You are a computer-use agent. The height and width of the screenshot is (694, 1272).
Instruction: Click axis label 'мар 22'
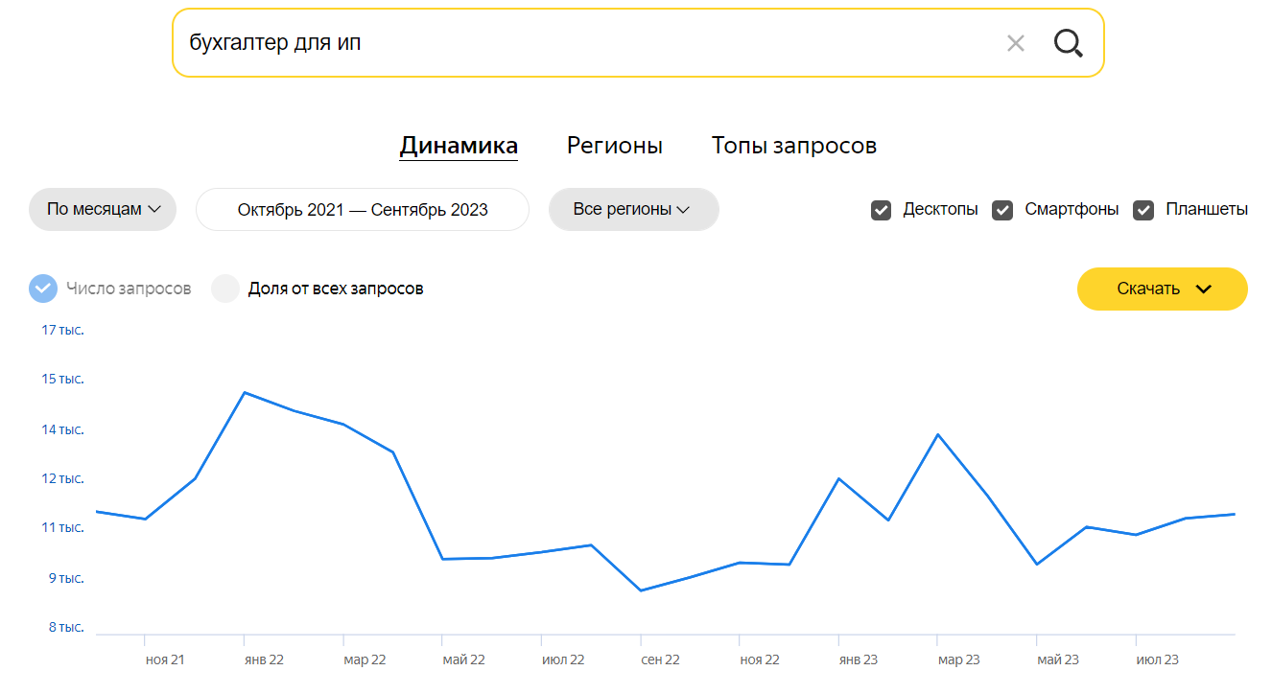click(x=365, y=659)
